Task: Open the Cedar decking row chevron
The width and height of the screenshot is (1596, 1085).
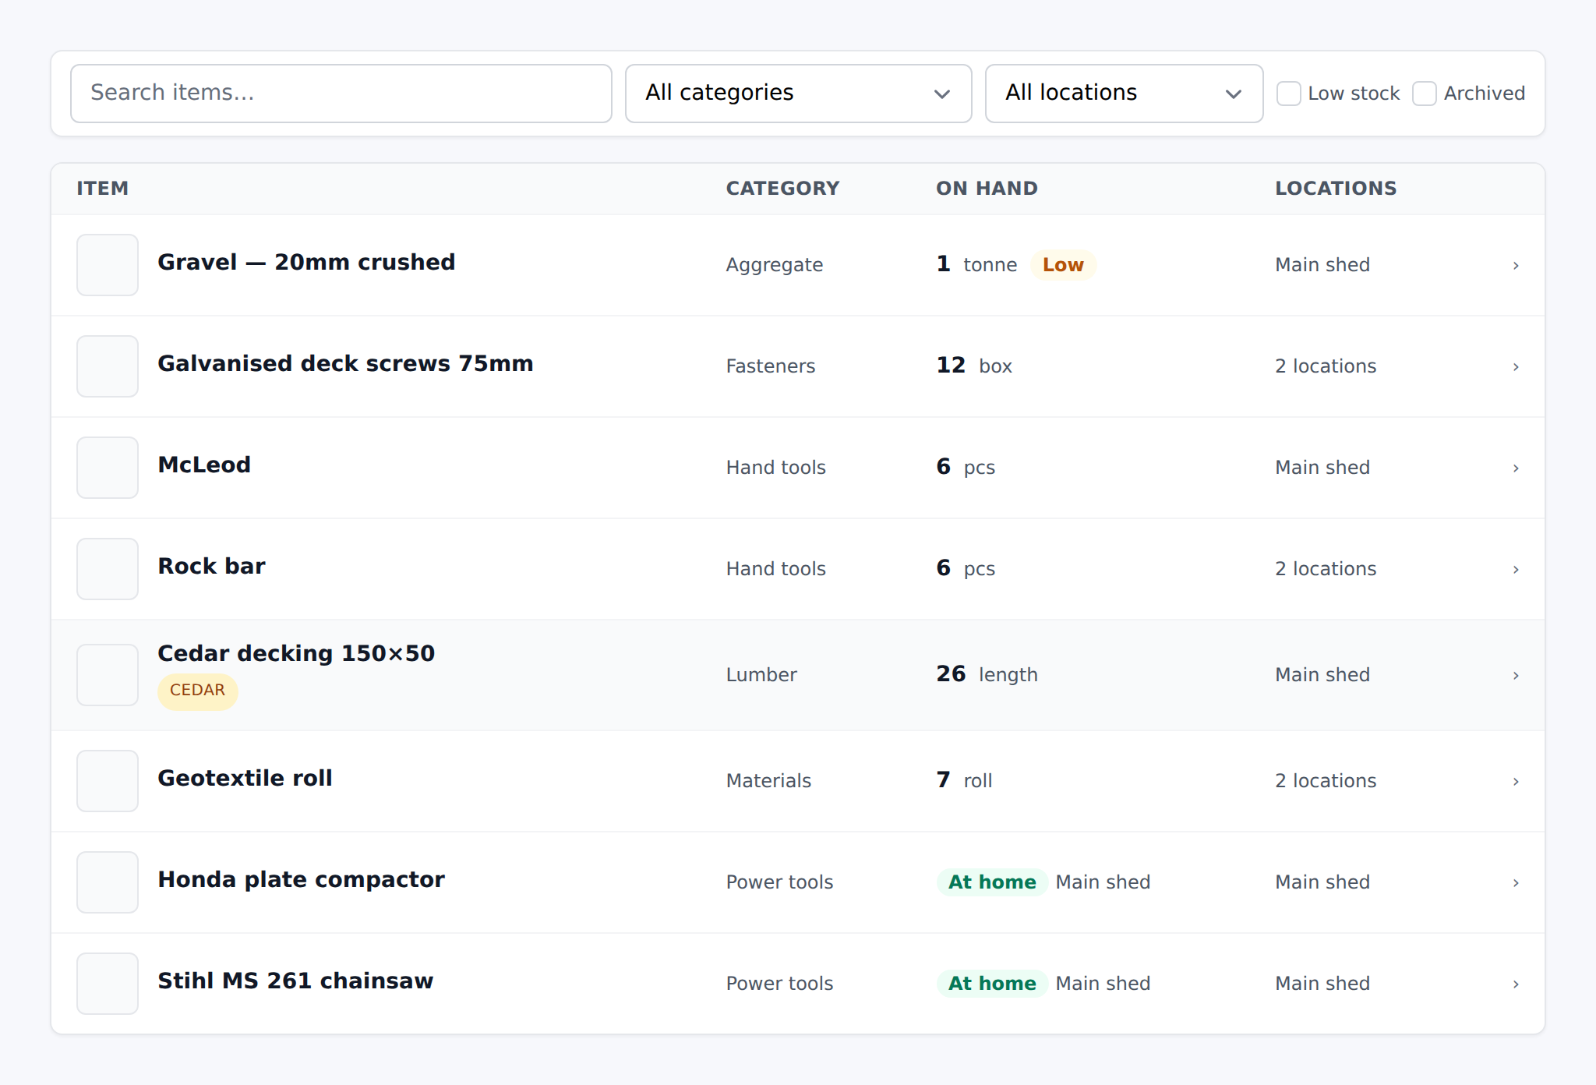Action: pyautogui.click(x=1516, y=676)
